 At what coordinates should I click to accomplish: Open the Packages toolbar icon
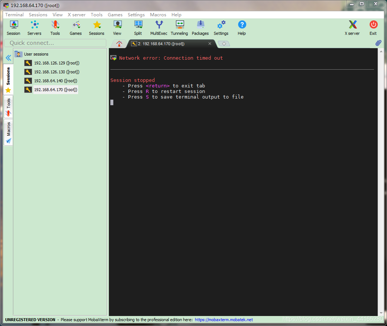(x=200, y=28)
